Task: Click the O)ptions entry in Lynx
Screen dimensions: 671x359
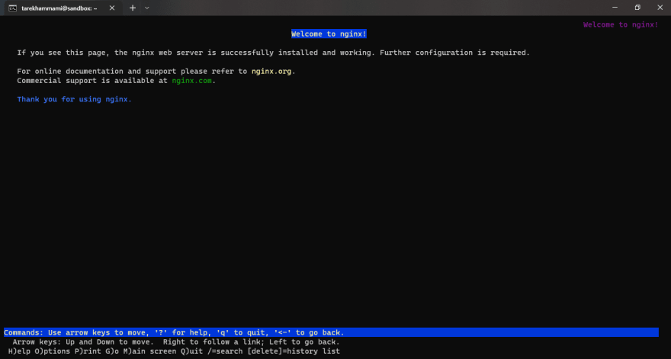Action: click(x=53, y=351)
